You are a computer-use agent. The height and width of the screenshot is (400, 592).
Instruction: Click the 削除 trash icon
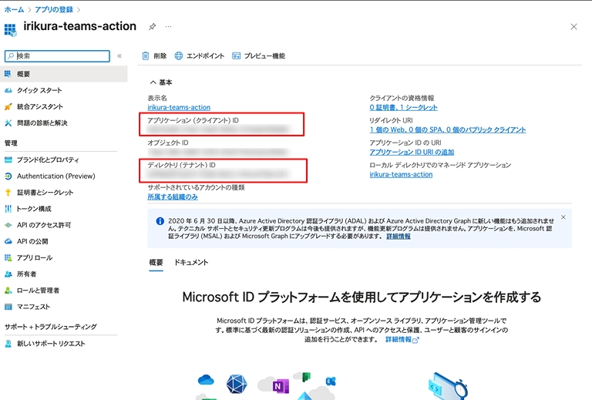(x=146, y=55)
